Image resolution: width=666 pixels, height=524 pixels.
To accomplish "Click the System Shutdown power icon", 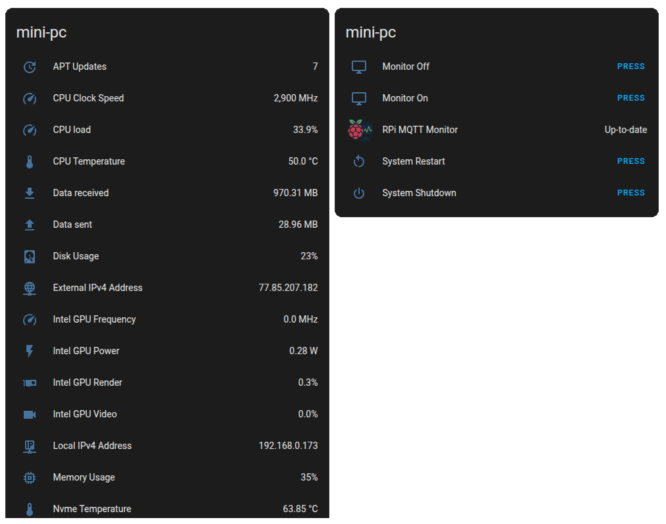I will [x=359, y=193].
